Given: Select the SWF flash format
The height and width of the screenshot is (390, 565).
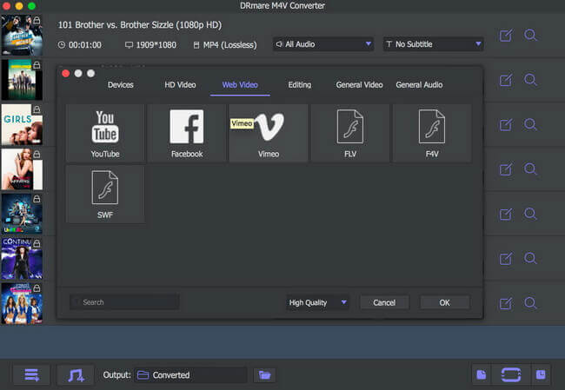Looking at the screenshot, I should [x=105, y=195].
